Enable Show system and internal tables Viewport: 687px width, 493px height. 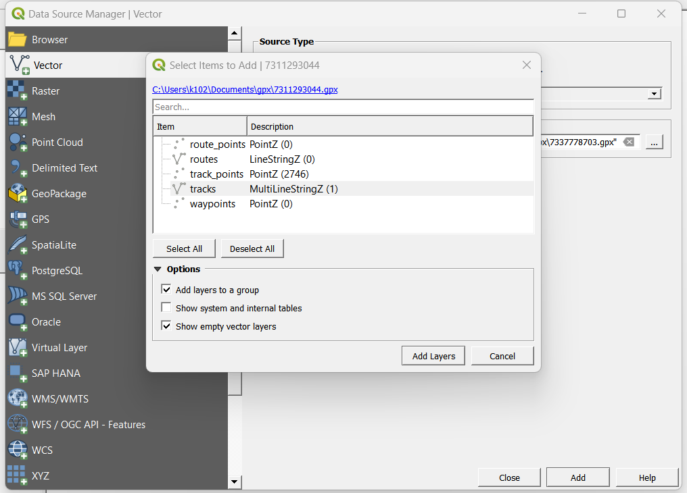pyautogui.click(x=166, y=308)
